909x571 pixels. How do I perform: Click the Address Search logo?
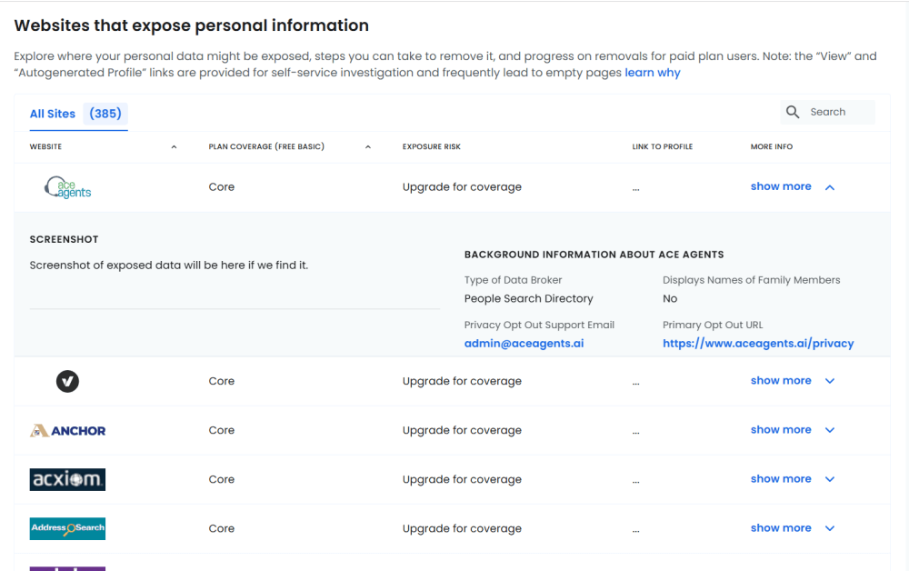67,528
